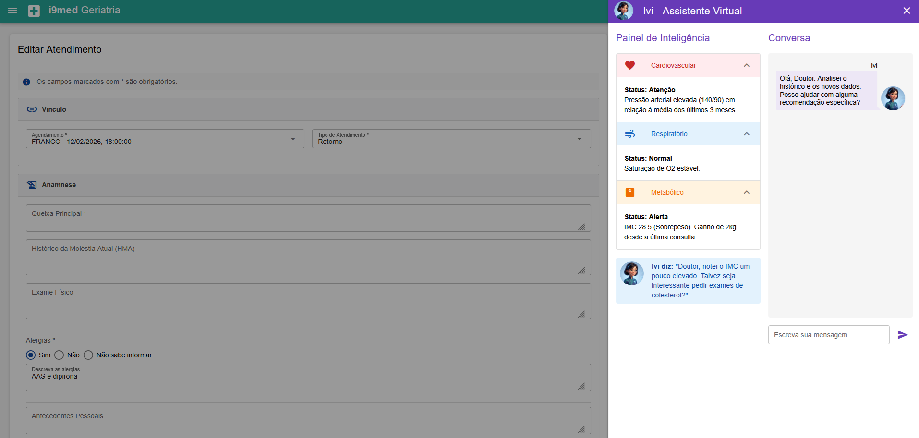
Task: Click the Conversa heading
Action: click(x=789, y=38)
